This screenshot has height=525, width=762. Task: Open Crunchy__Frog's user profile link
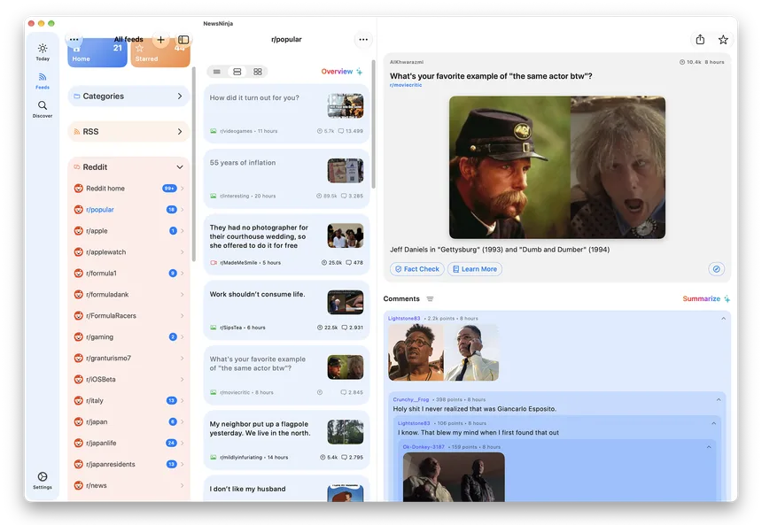pyautogui.click(x=410, y=399)
